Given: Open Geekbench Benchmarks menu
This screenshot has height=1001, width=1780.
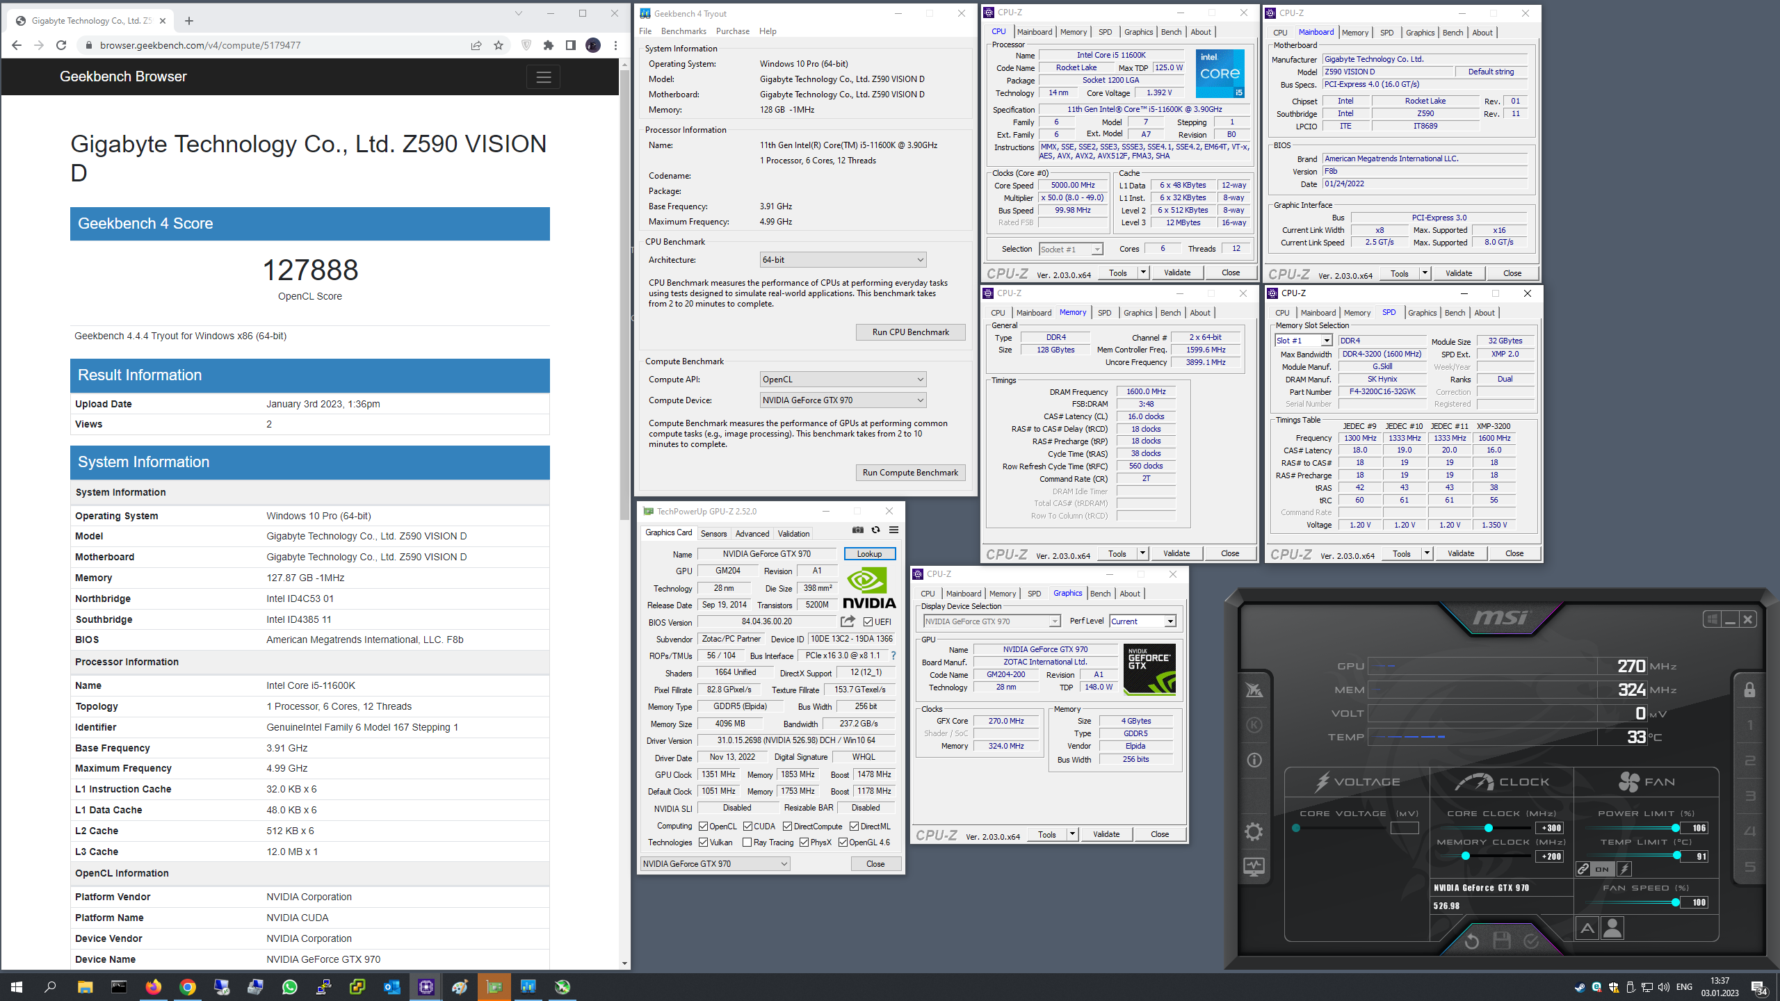Looking at the screenshot, I should click(x=683, y=31).
